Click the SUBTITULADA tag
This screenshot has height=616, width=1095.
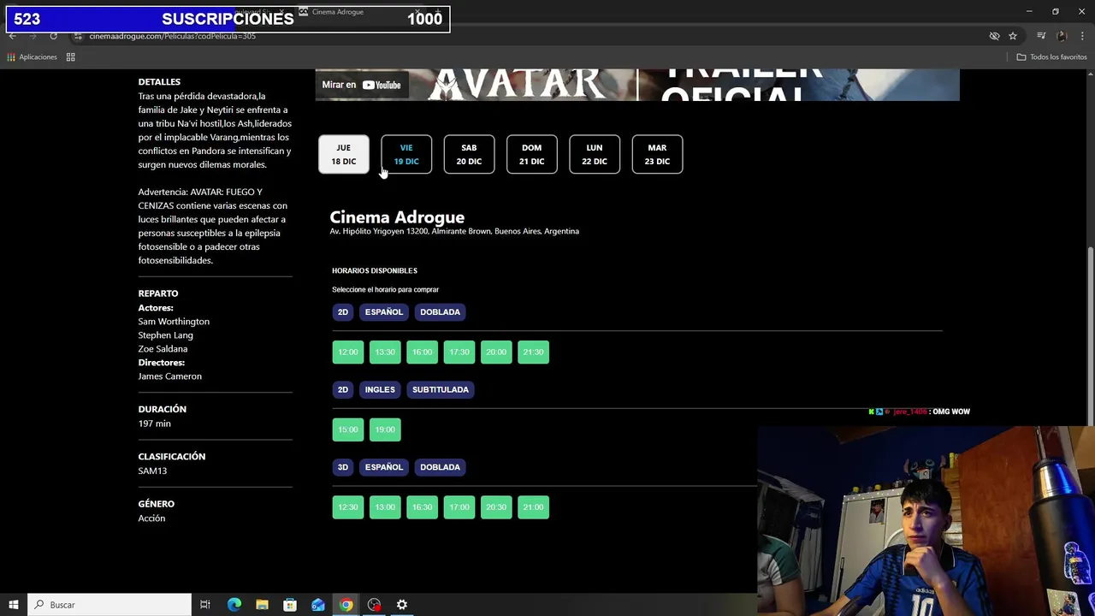click(441, 389)
